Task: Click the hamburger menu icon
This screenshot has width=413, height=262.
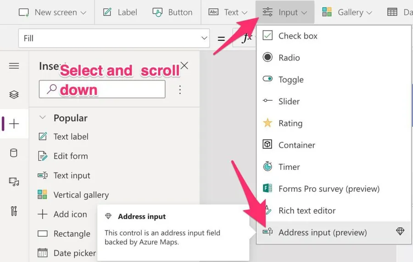Action: (x=14, y=66)
